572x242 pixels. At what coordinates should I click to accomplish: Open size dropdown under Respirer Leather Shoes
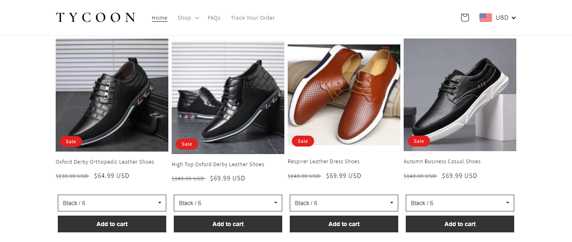[344, 203]
